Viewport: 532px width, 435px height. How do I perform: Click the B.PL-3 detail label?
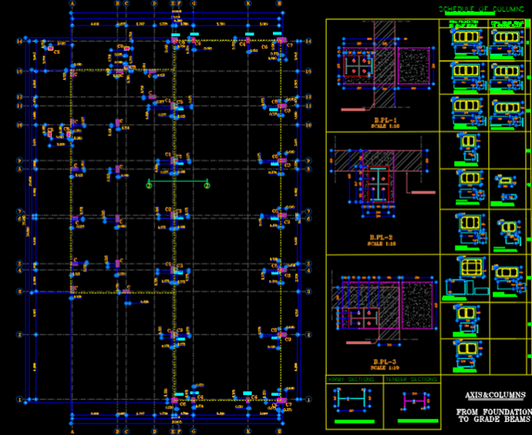(384, 362)
